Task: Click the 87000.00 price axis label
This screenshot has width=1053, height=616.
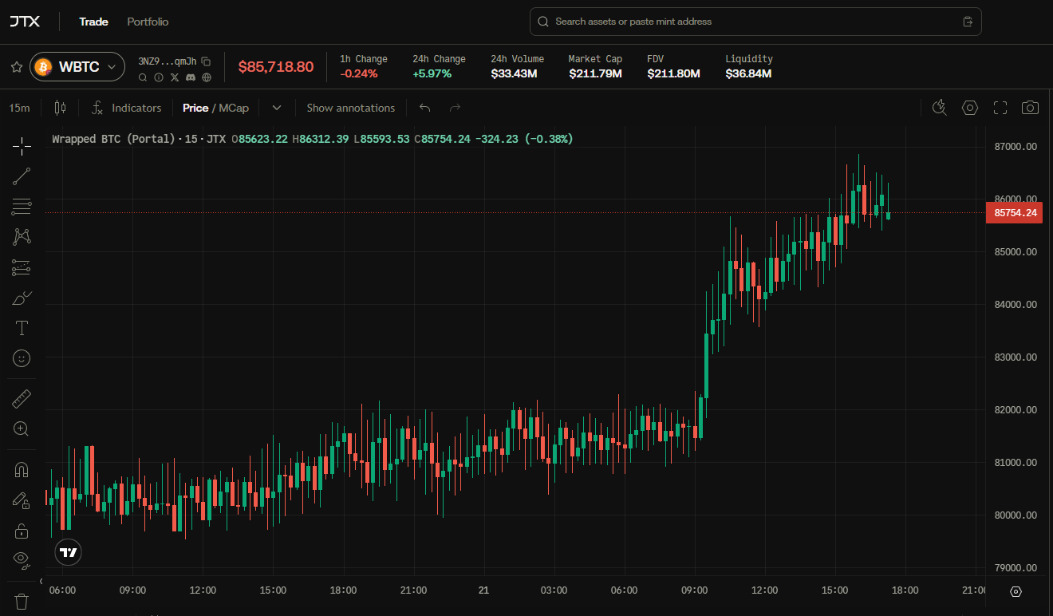Action: pos(1016,147)
